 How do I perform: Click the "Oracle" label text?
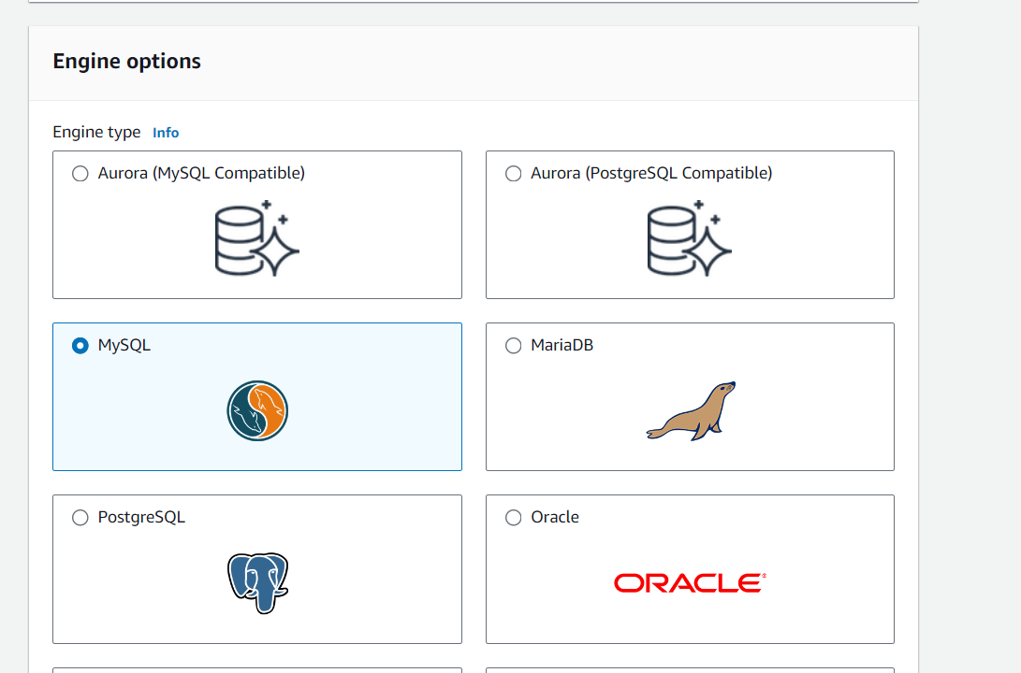click(555, 517)
